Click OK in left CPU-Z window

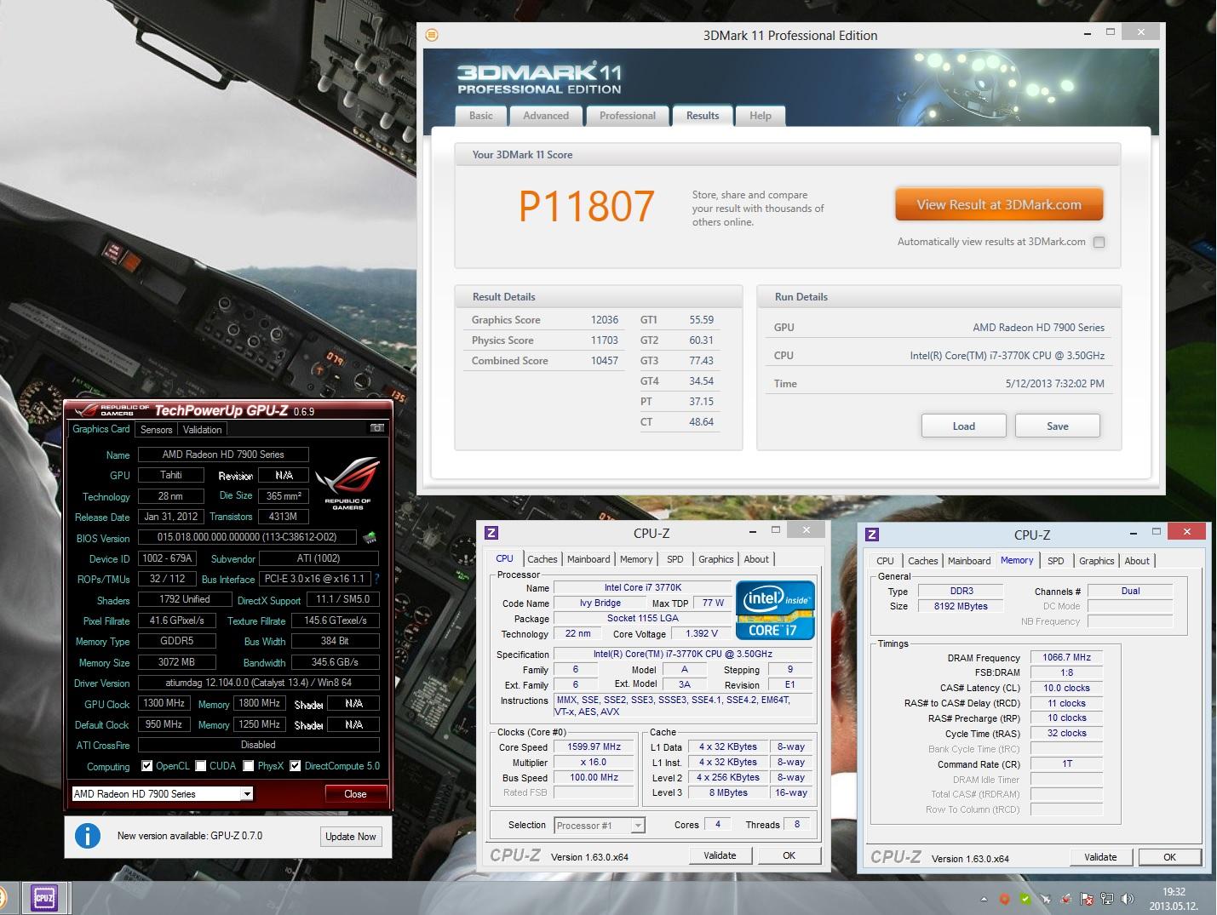pyautogui.click(x=789, y=855)
